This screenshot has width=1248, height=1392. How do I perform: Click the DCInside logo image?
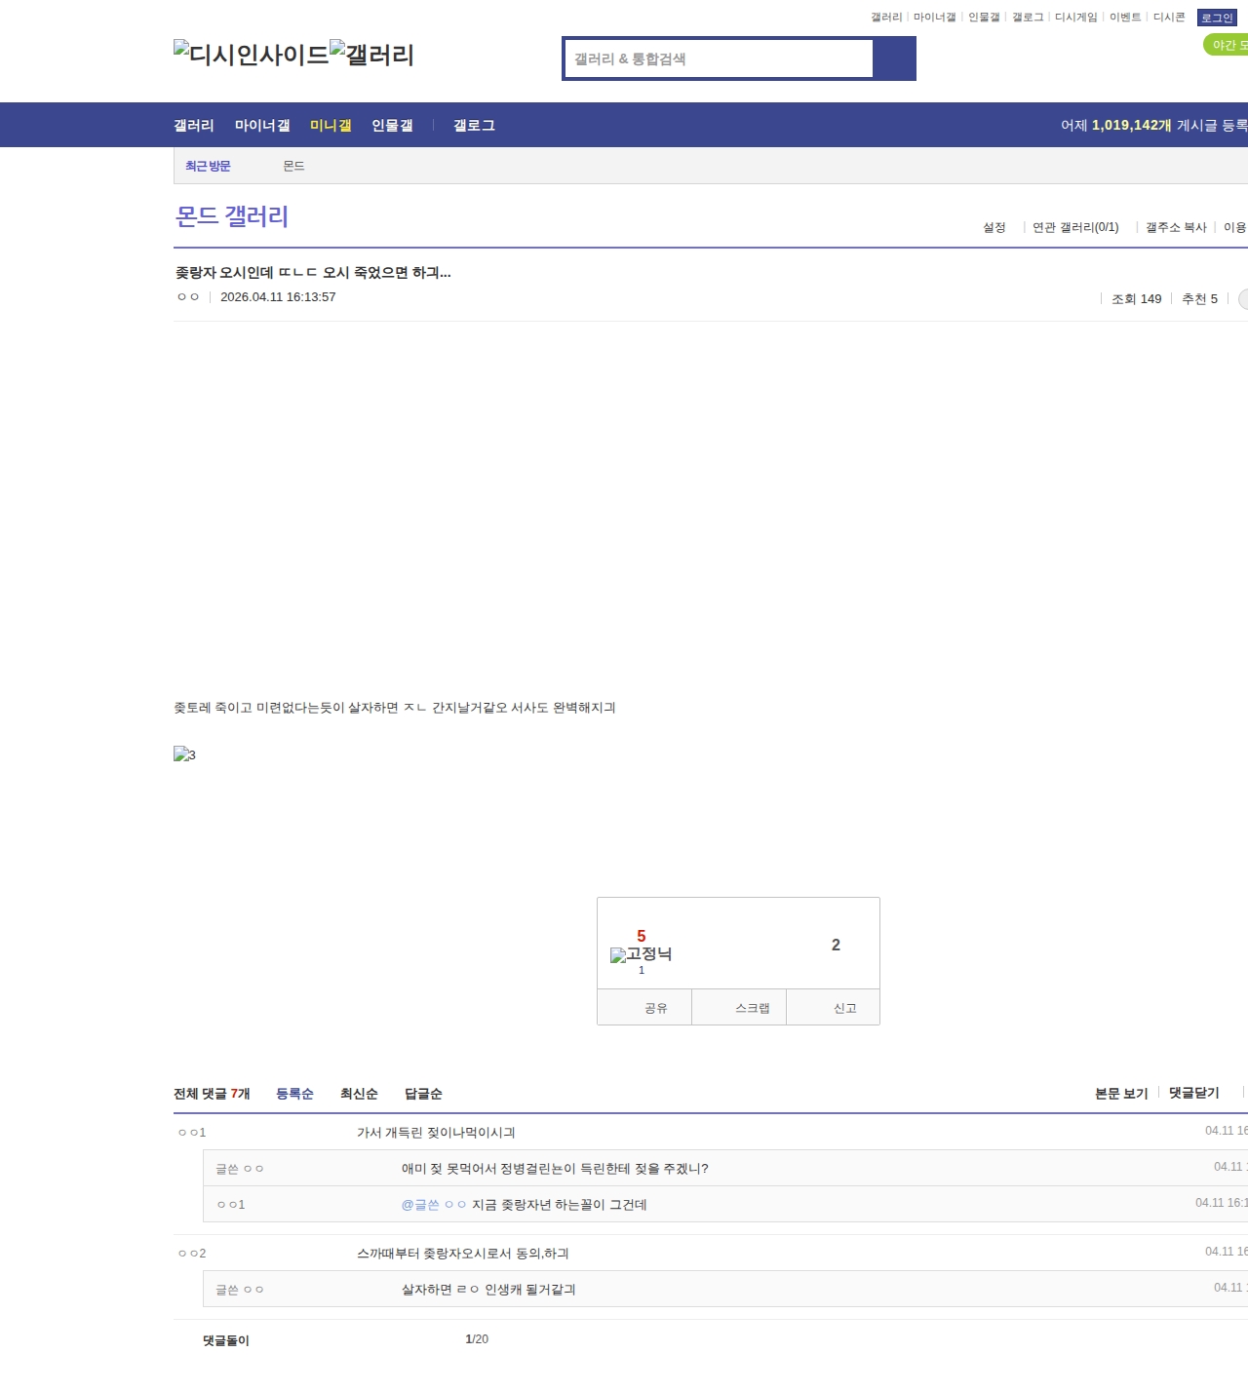point(251,55)
